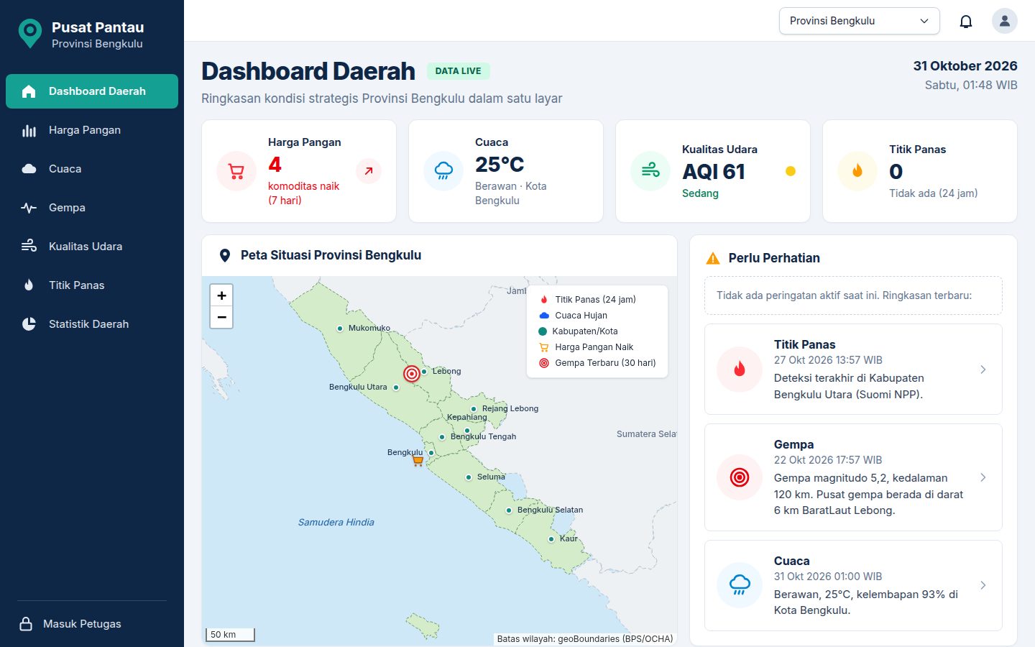Click the orange cart marker at Bengkulu on map

tap(418, 461)
